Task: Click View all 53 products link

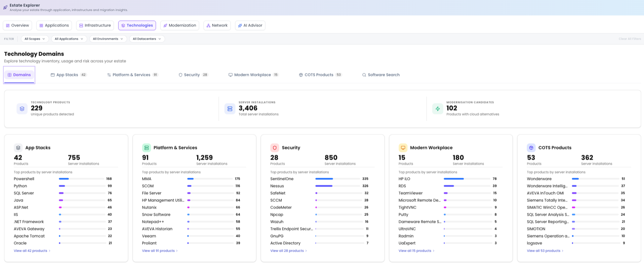Action: (x=545, y=251)
